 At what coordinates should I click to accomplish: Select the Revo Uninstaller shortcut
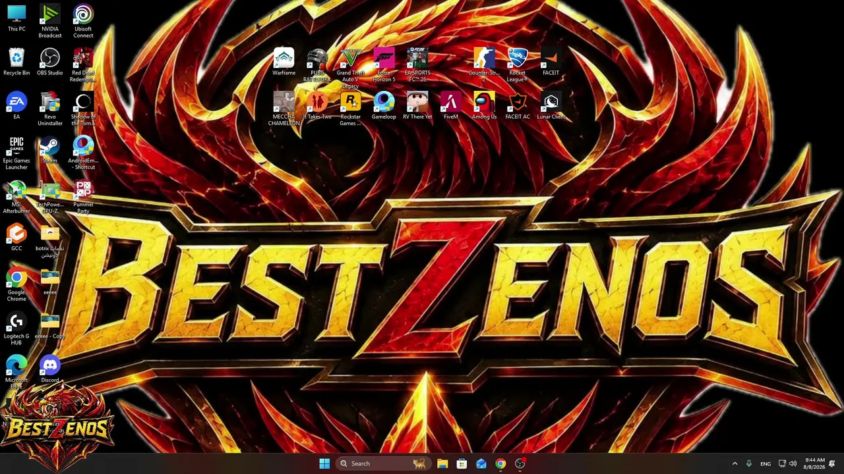click(x=50, y=109)
